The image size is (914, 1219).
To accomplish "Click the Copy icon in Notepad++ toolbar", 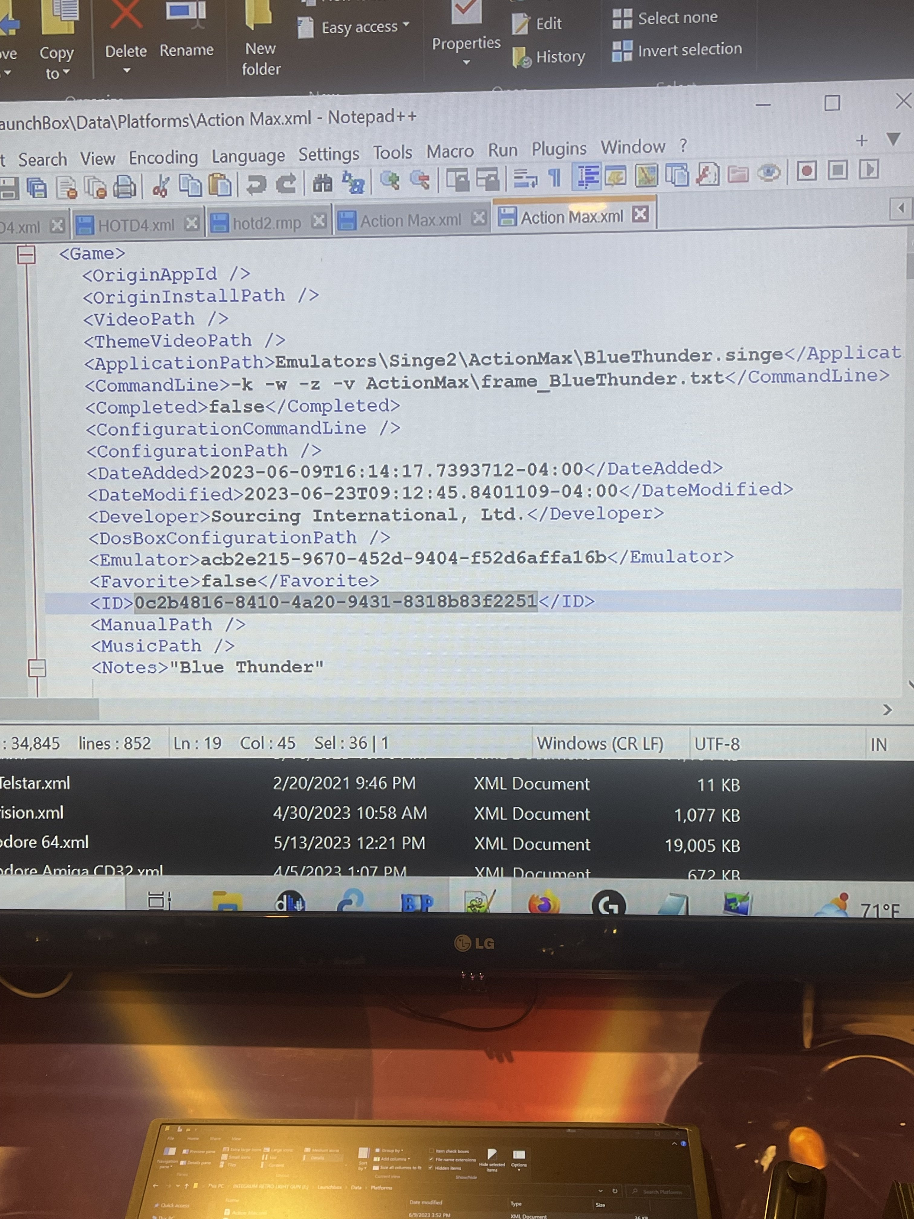I will click(191, 185).
